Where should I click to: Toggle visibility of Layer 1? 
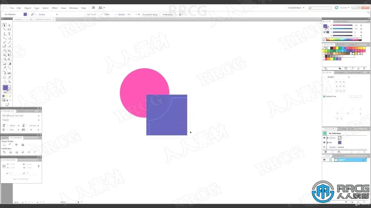click(x=324, y=160)
